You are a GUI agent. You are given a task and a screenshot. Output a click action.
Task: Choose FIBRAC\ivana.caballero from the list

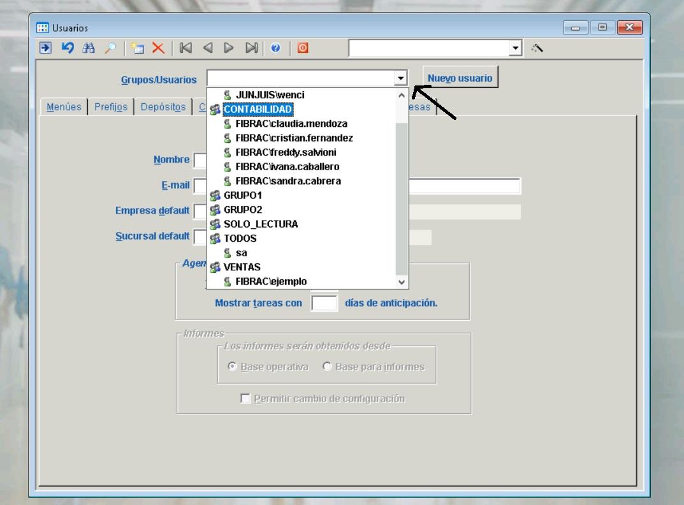(287, 166)
